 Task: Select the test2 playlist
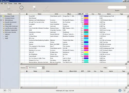coord(6,38)
